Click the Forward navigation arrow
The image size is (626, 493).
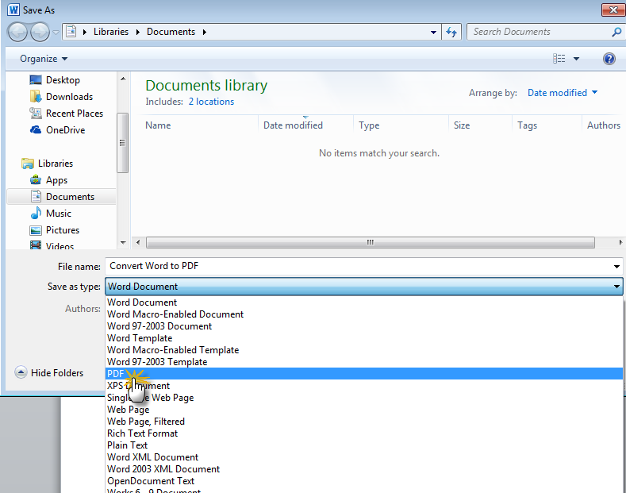pos(40,32)
